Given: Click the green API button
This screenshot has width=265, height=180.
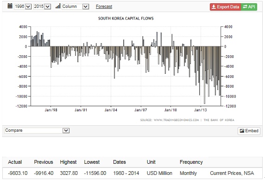Looking at the screenshot, I should click(249, 7).
